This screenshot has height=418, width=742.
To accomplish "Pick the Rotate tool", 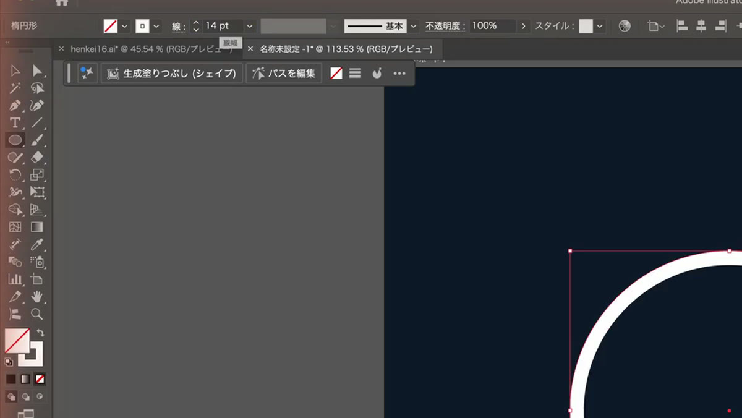I will 15,175.
